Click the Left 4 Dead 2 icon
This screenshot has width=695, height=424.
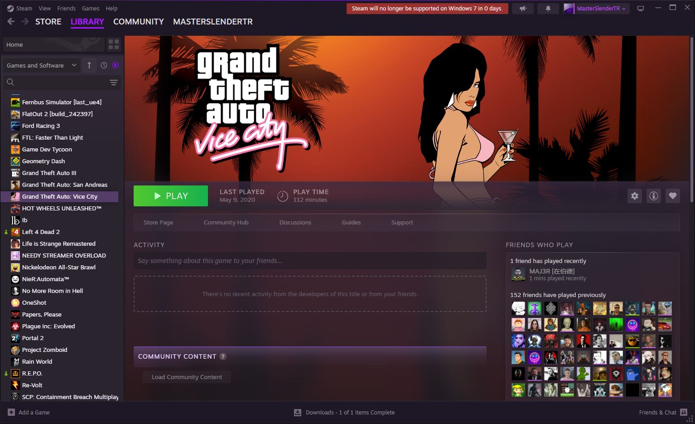15,232
